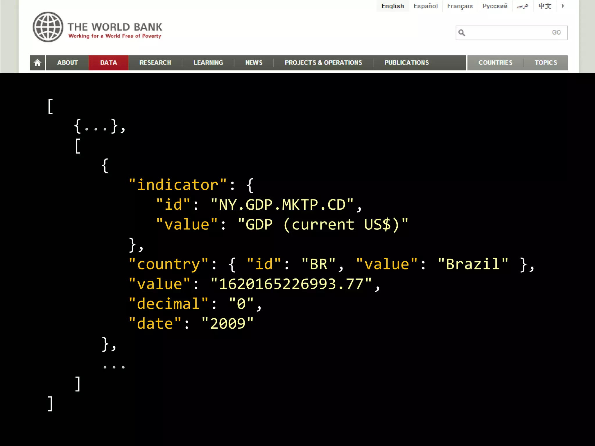Switch language to Русский
595x446 pixels.
tap(495, 6)
